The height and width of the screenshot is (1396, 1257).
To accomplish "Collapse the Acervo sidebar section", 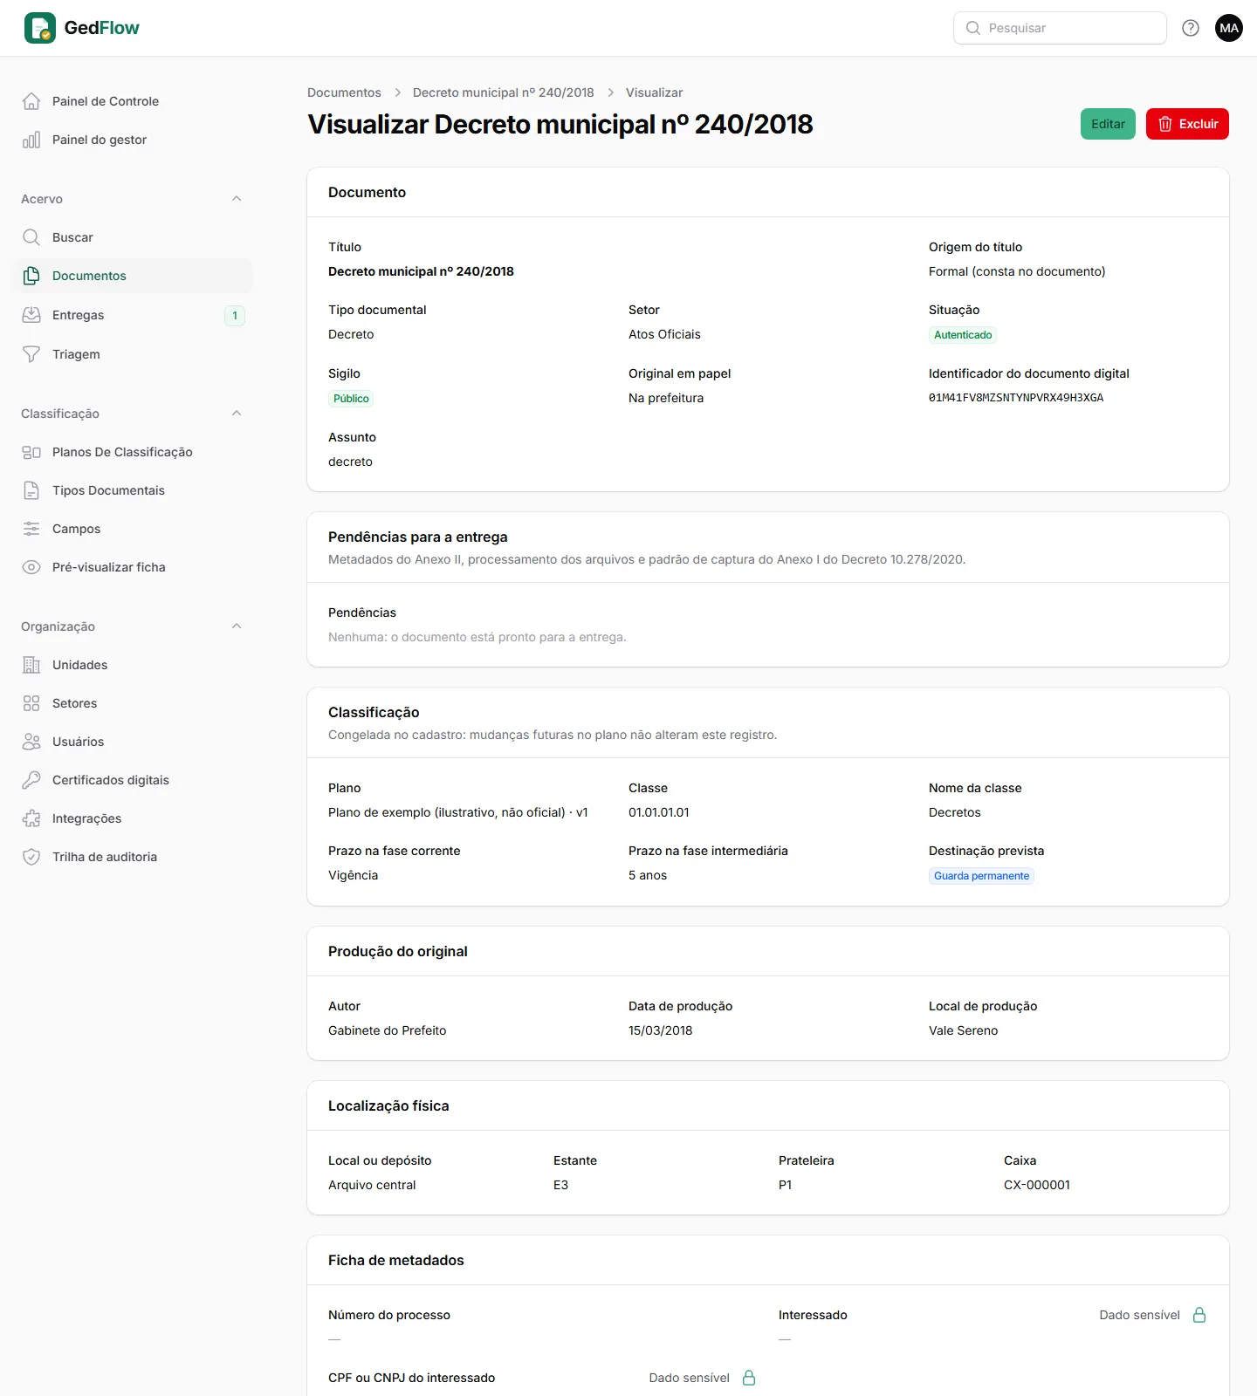I will (x=237, y=199).
